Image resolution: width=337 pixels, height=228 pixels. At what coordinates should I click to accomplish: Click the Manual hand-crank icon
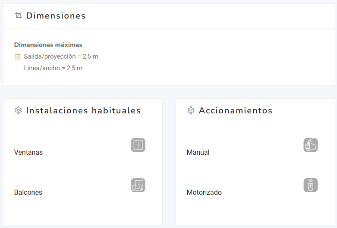[311, 145]
